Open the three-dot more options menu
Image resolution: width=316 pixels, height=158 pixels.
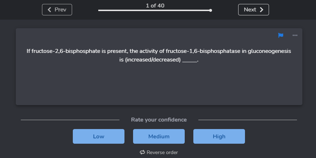pos(295,35)
